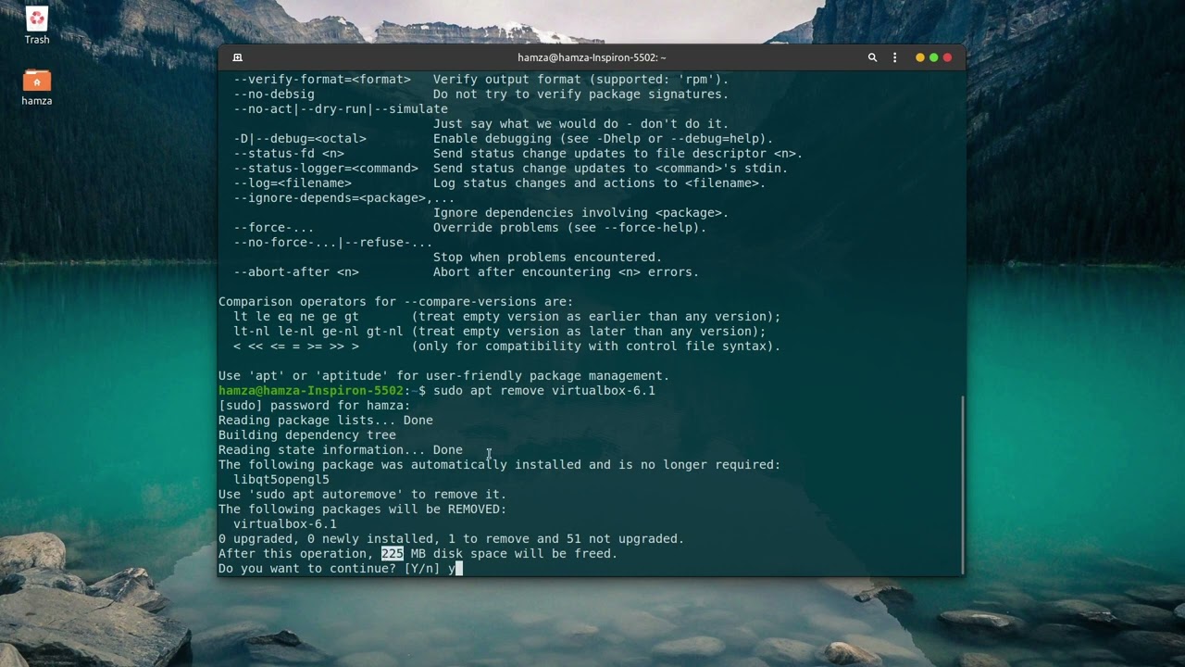Screen dimensions: 1185x667
Task: Click the '--abort-after <n>' option text
Action: (296, 271)
